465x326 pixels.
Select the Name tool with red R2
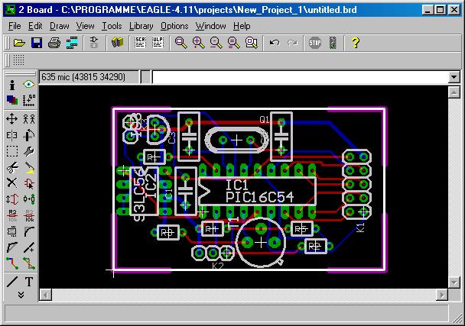point(12,215)
